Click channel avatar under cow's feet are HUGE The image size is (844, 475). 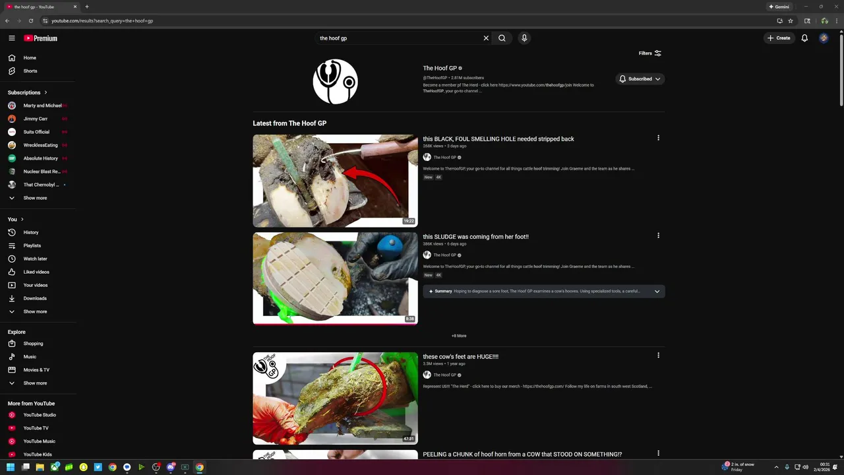tap(427, 375)
